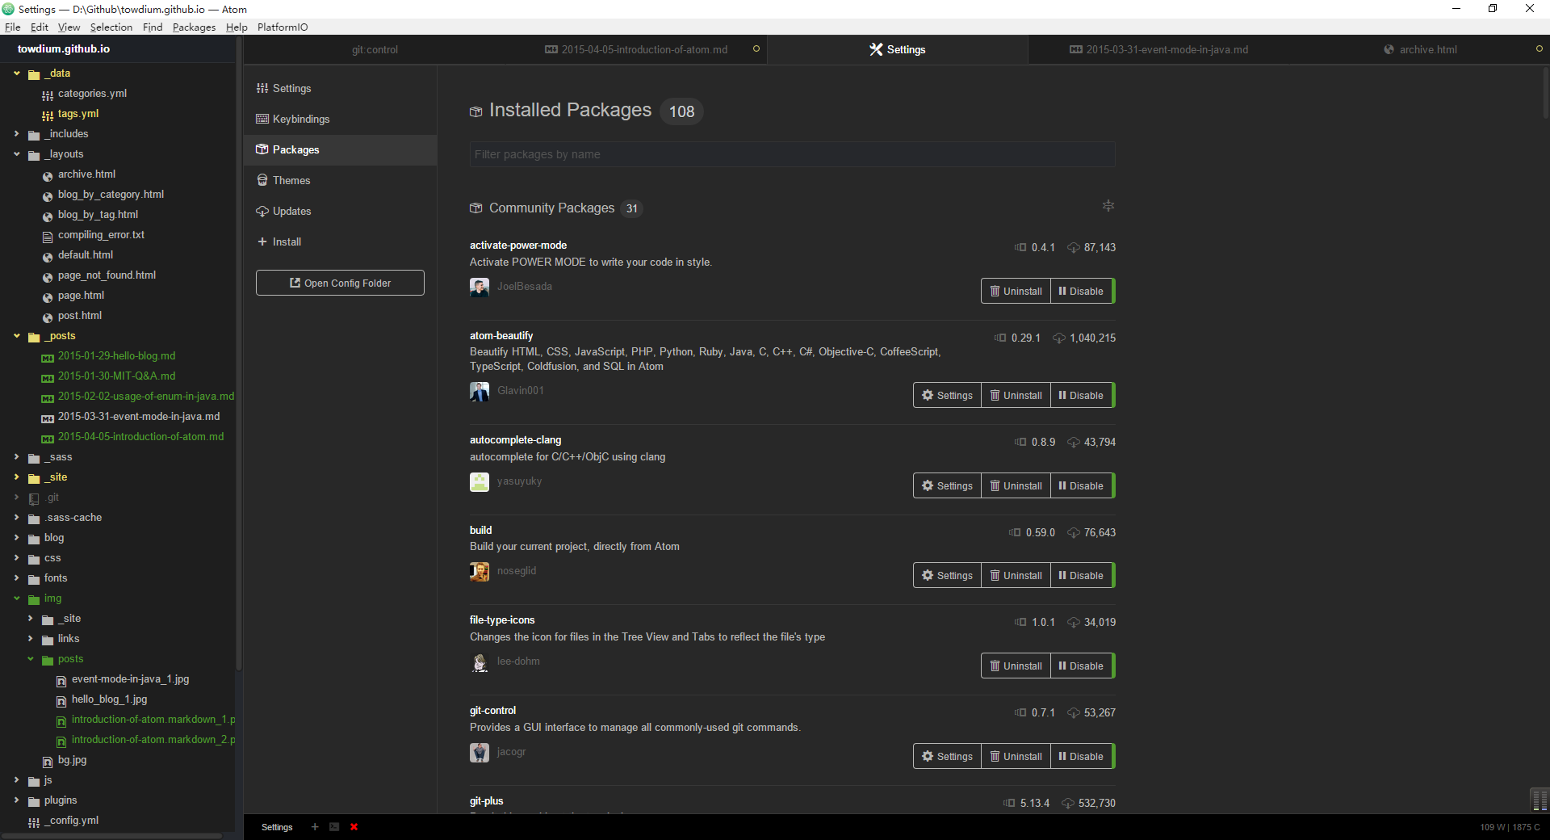1550x840 pixels.
Task: Disable atom-beautify package
Action: tap(1082, 396)
